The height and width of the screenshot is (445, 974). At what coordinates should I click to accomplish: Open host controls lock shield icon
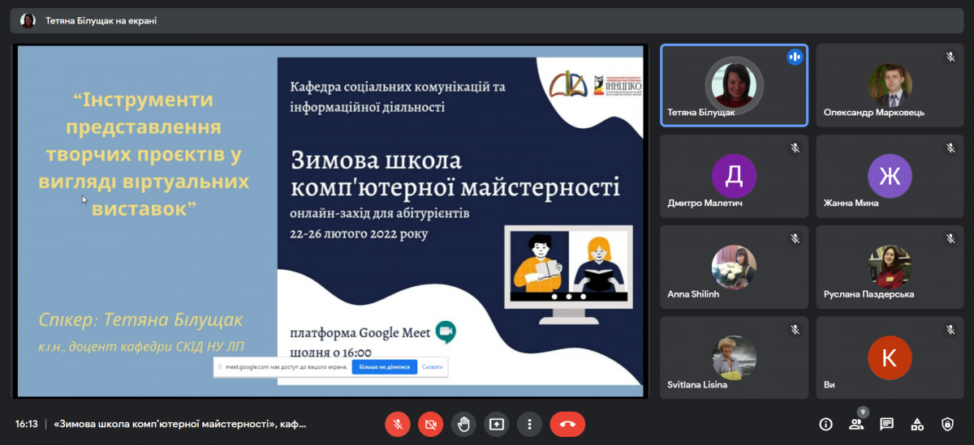(947, 424)
